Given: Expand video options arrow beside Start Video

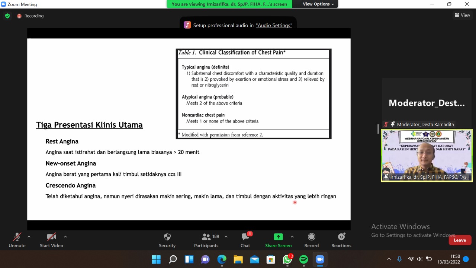Looking at the screenshot, I should tap(65, 236).
